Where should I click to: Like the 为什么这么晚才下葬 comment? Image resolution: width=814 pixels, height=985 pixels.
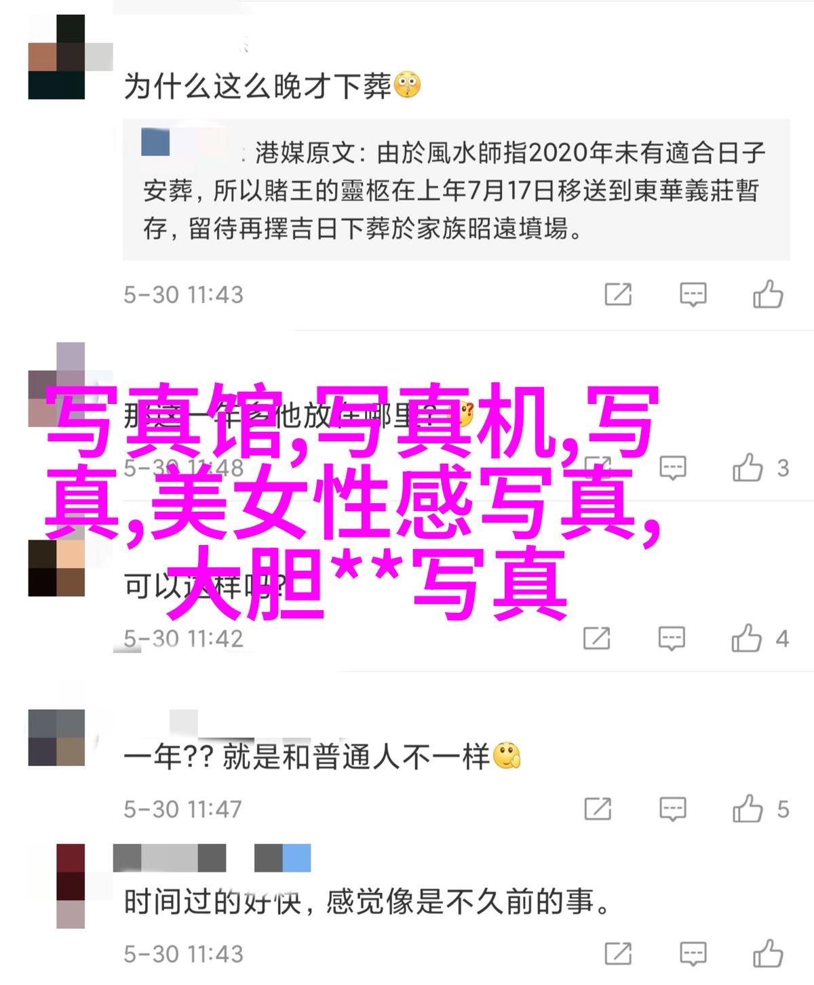click(768, 295)
